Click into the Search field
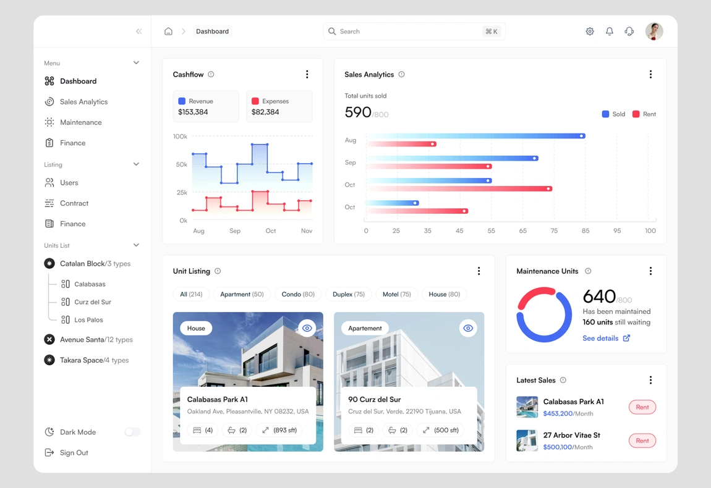 coord(408,32)
